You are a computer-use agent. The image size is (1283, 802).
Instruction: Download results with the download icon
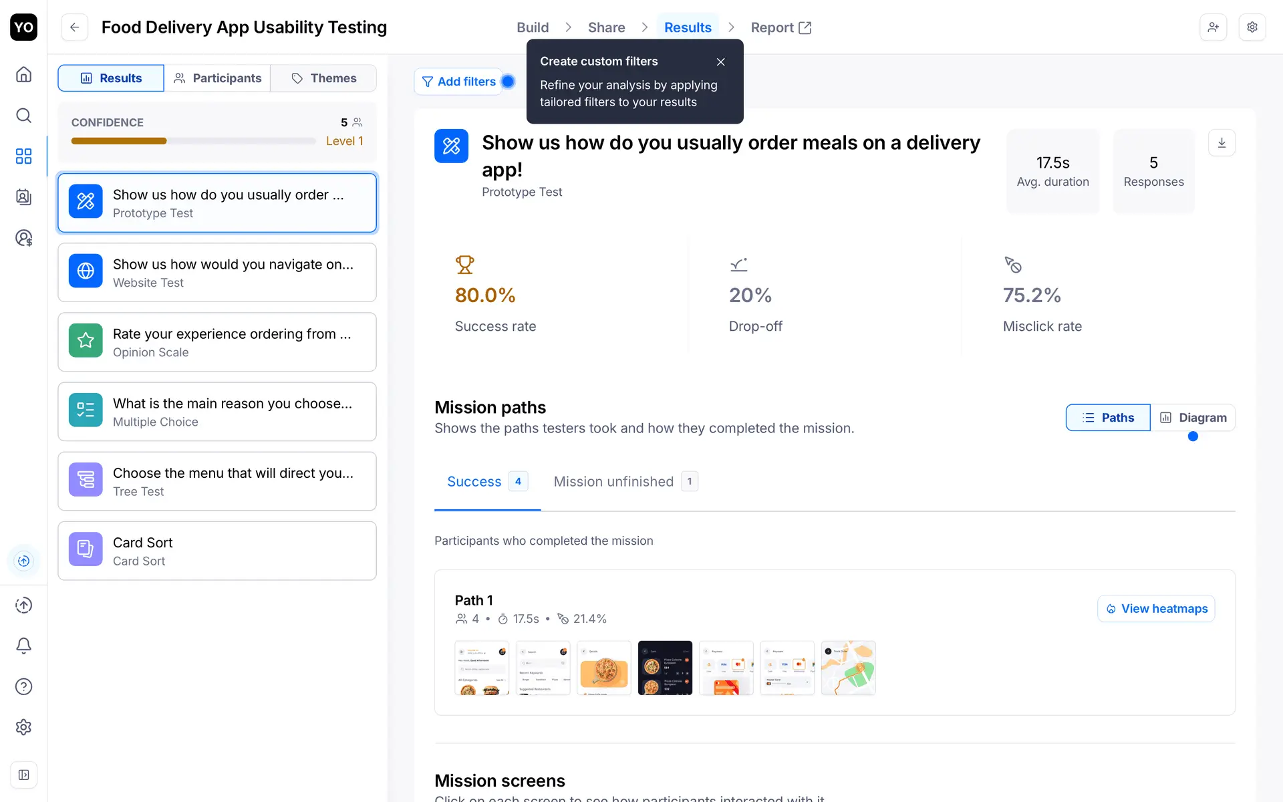coord(1222,143)
